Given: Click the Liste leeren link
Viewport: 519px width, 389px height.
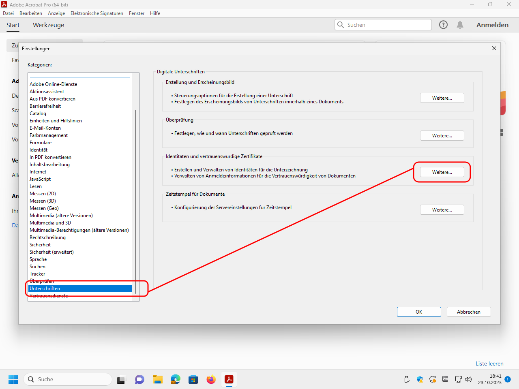Looking at the screenshot, I should (x=489, y=363).
